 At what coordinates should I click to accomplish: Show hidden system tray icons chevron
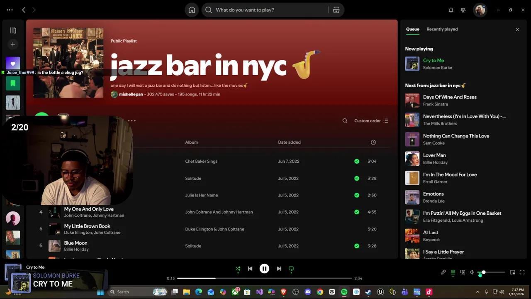477,292
